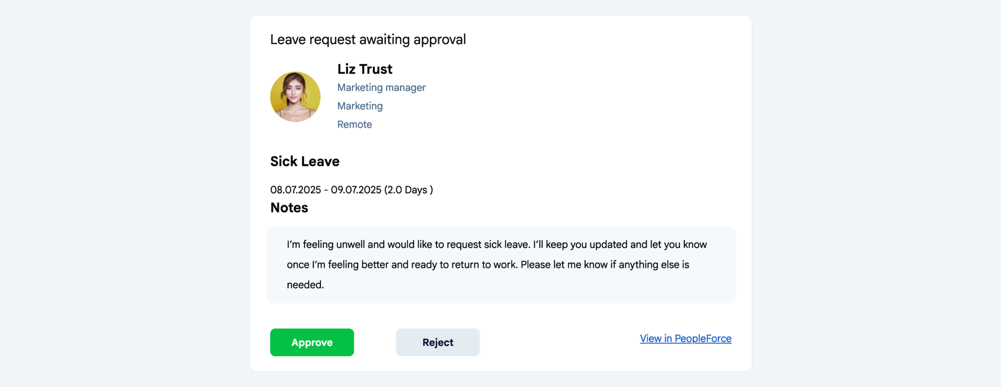Image resolution: width=1001 pixels, height=387 pixels.
Task: Click "I'll keep you updated" phrase in the notes
Action: coord(580,245)
